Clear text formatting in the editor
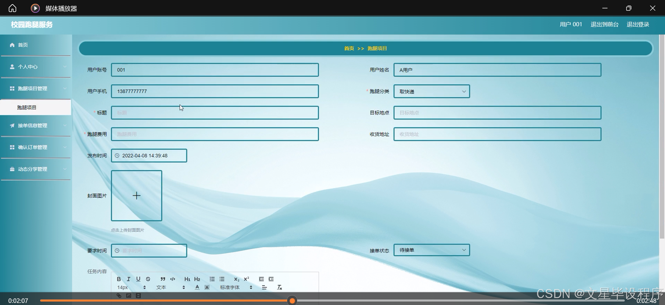 click(x=280, y=287)
